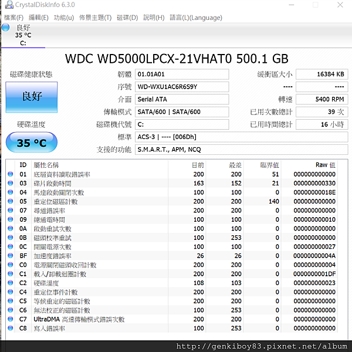Click the status orb for attribute 04

[x=11, y=192]
